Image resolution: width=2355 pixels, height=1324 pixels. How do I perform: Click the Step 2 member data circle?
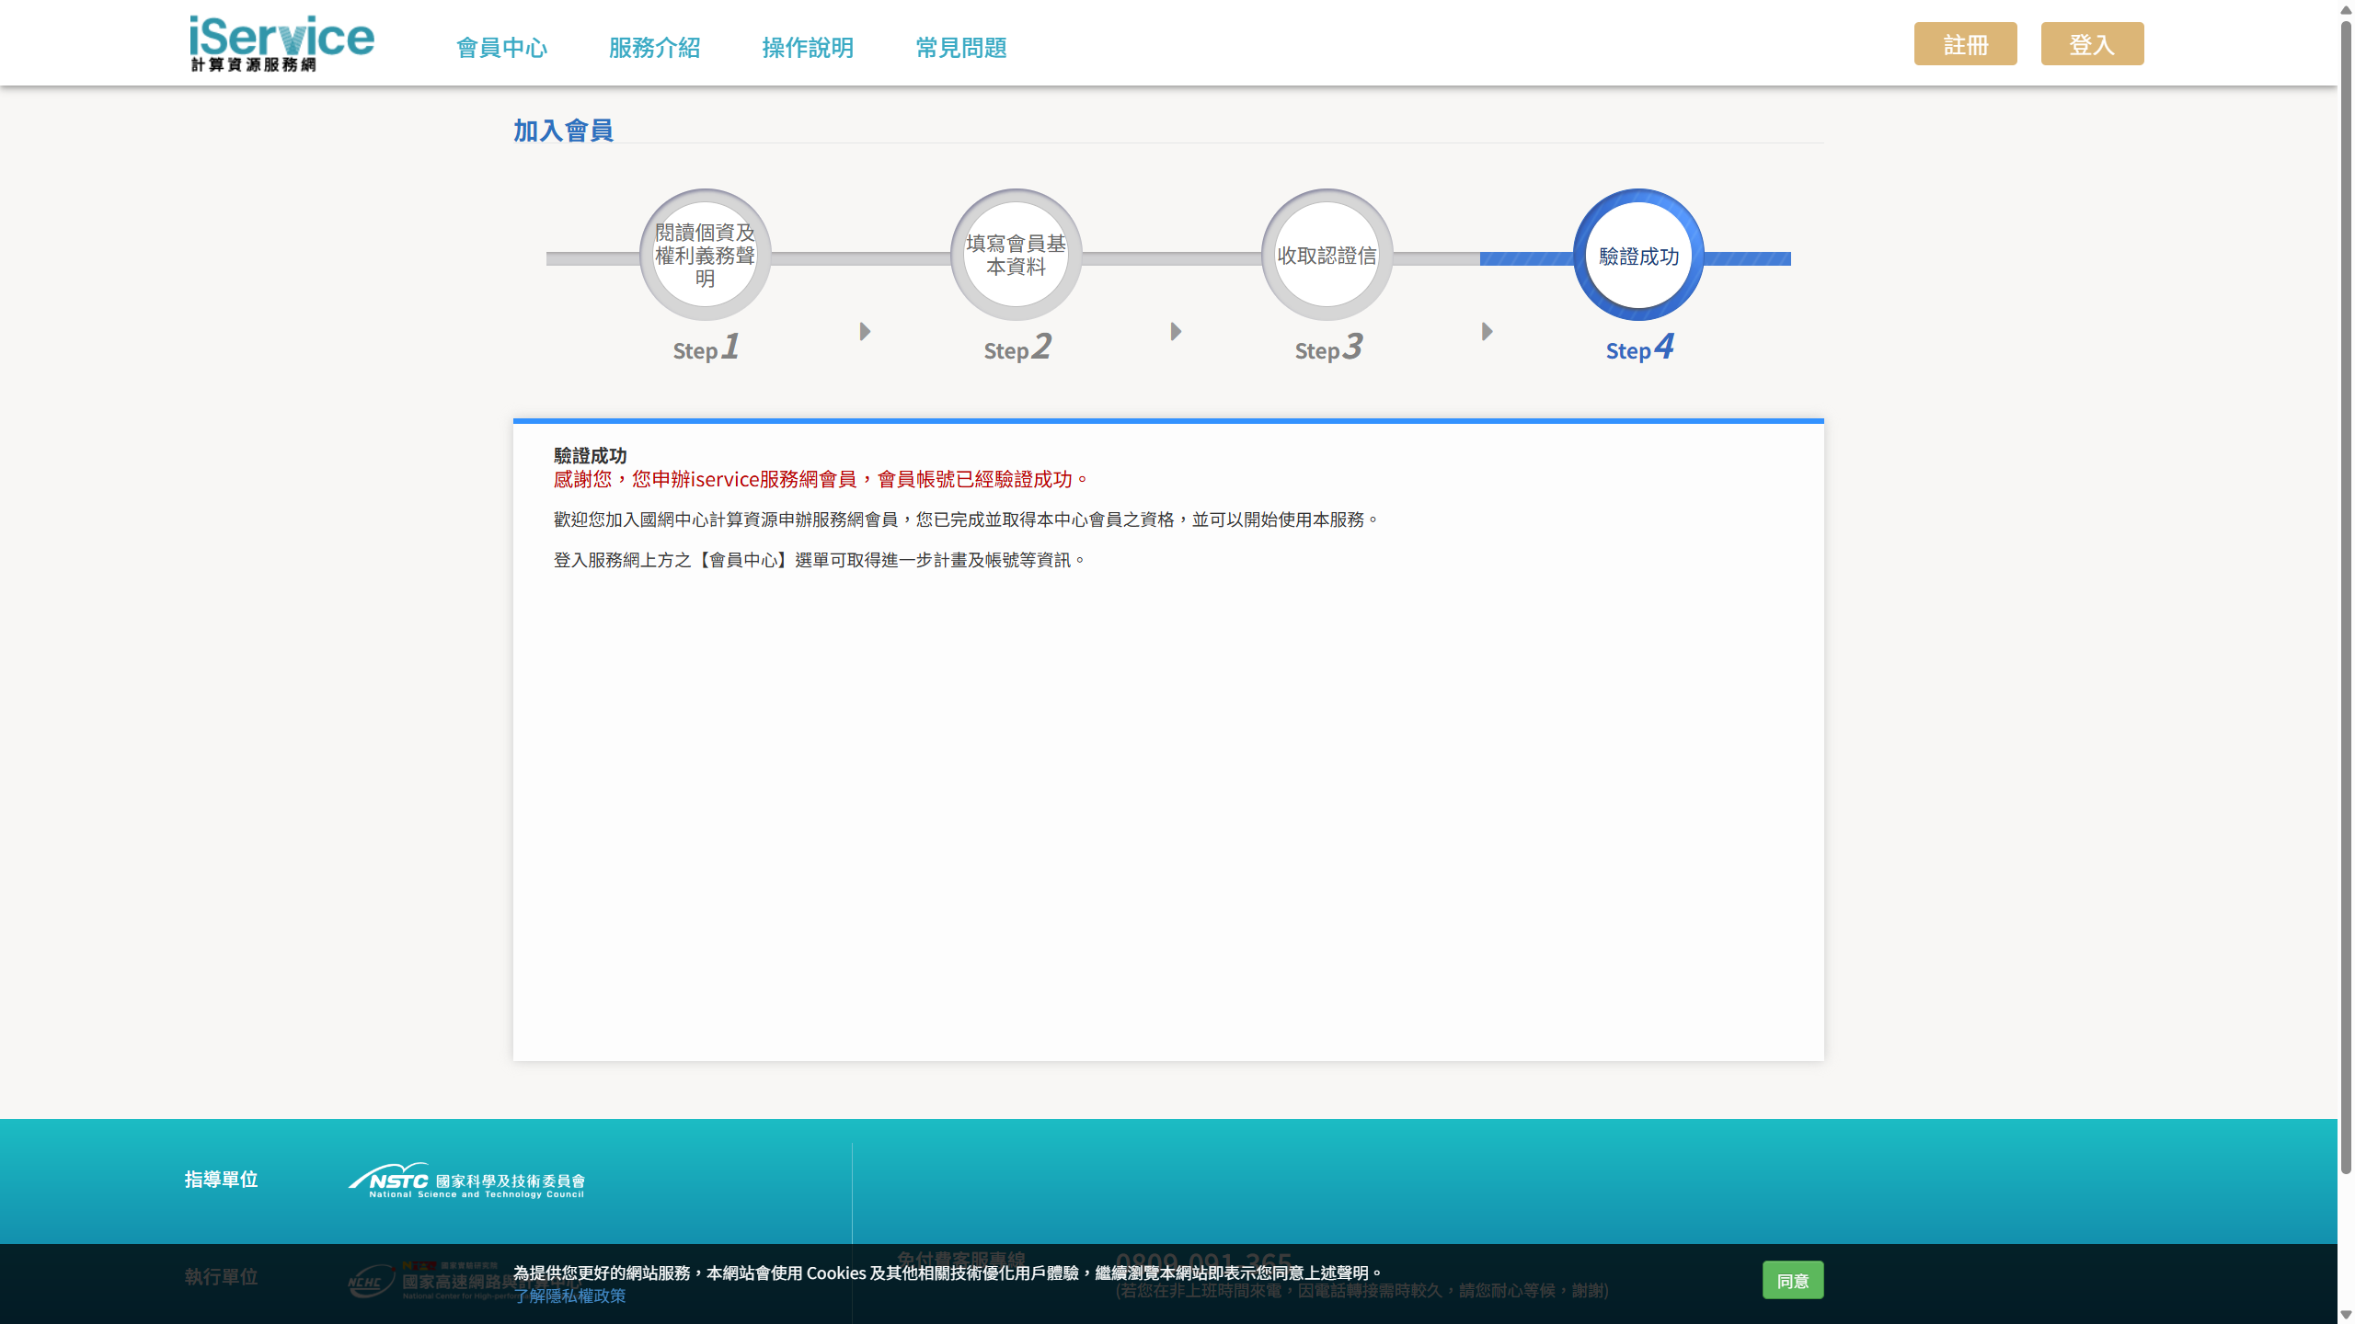[x=1016, y=256]
